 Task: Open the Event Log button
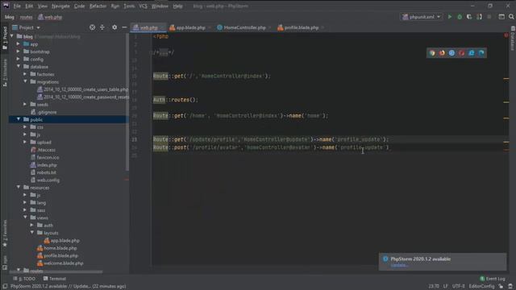(x=493, y=279)
